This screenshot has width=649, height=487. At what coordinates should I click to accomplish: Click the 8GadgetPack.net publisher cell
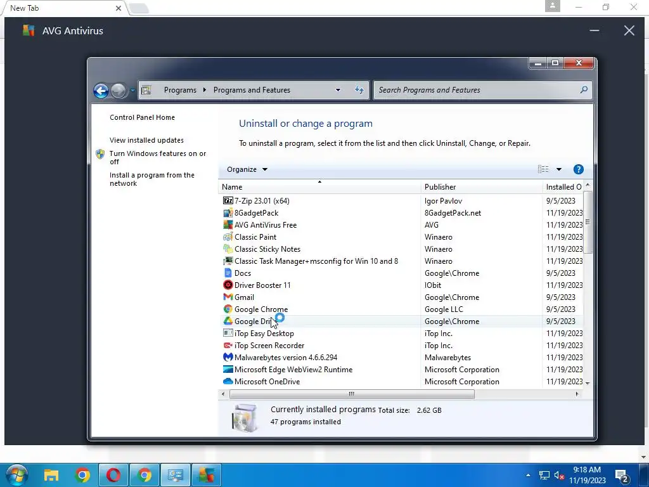pyautogui.click(x=453, y=213)
